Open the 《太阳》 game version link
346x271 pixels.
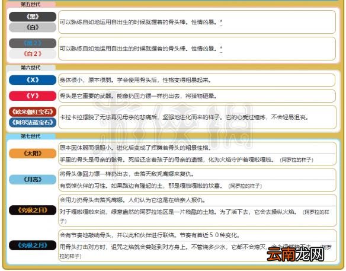33,153
